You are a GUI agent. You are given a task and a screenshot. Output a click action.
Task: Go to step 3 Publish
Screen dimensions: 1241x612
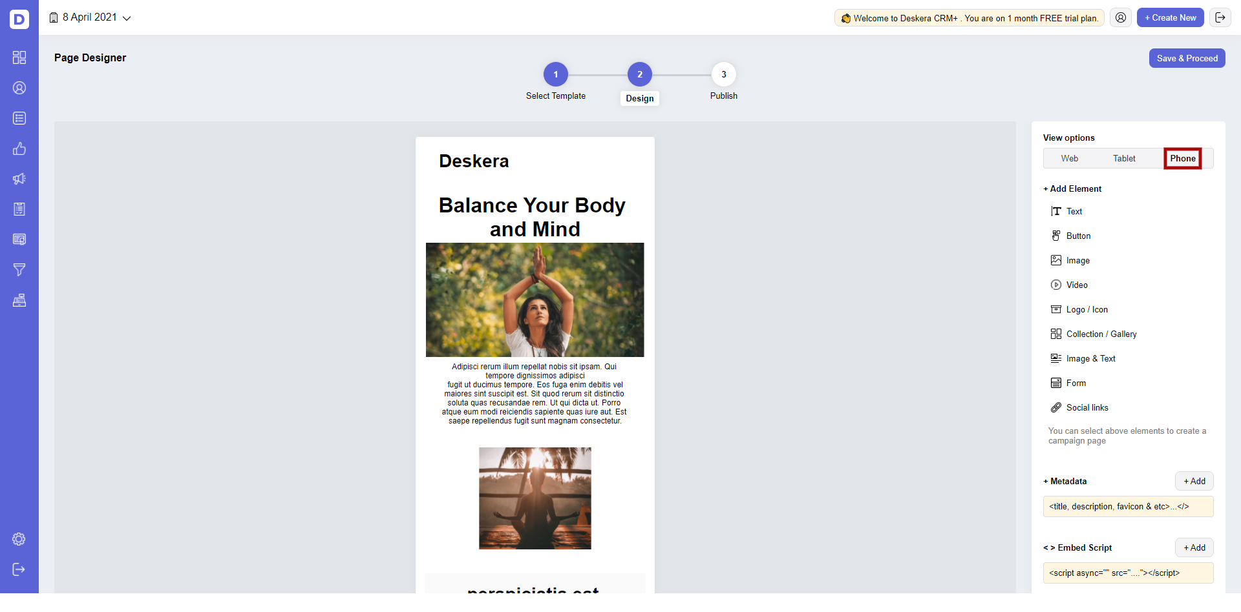click(724, 74)
